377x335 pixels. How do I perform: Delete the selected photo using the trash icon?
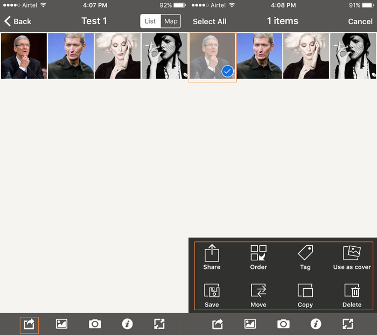[x=352, y=295]
